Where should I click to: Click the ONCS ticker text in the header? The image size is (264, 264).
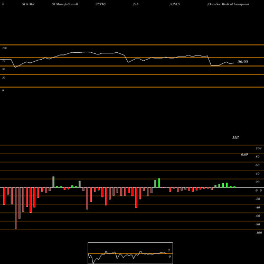175,4
